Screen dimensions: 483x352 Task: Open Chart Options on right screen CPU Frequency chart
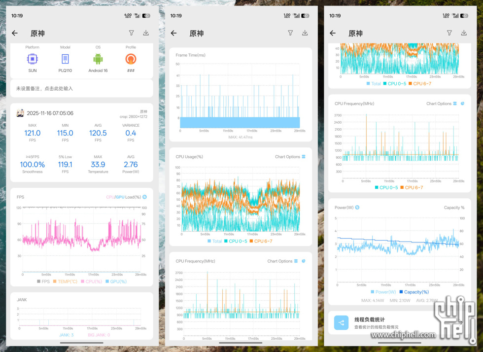442,104
